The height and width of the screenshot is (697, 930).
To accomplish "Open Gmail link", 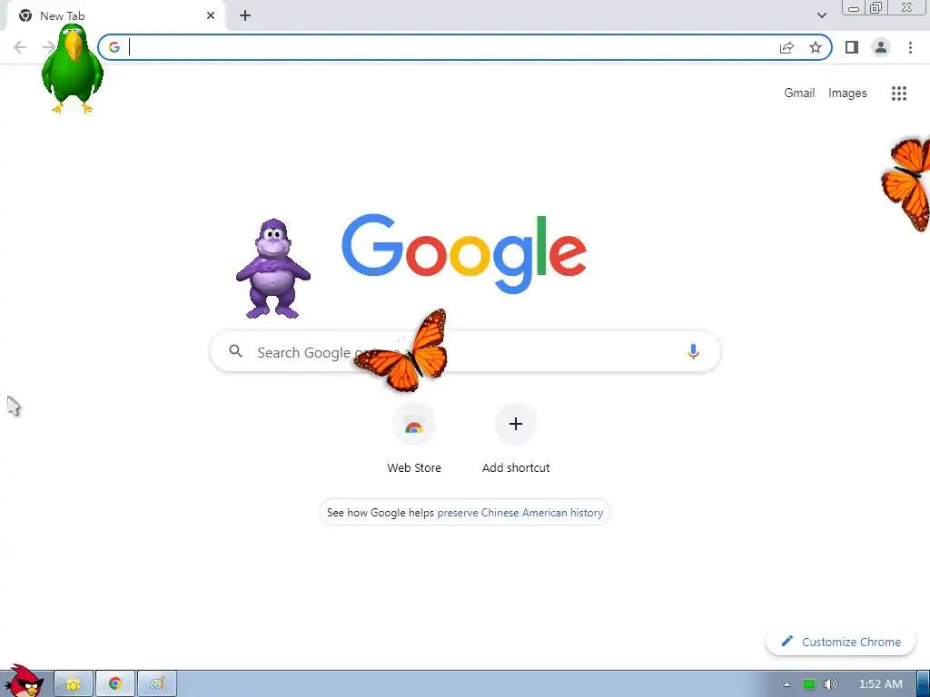I will [799, 93].
